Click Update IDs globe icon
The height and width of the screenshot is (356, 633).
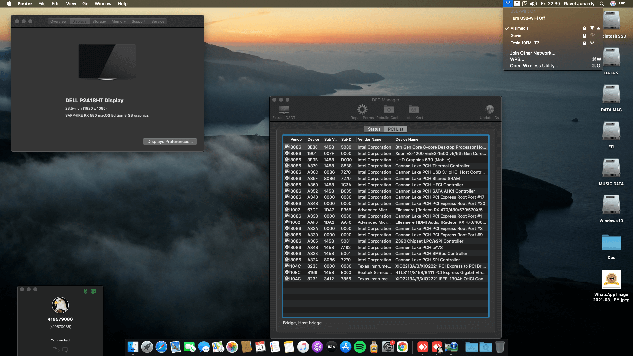(490, 109)
